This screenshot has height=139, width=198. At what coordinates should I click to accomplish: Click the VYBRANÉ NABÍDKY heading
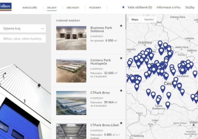(68, 21)
